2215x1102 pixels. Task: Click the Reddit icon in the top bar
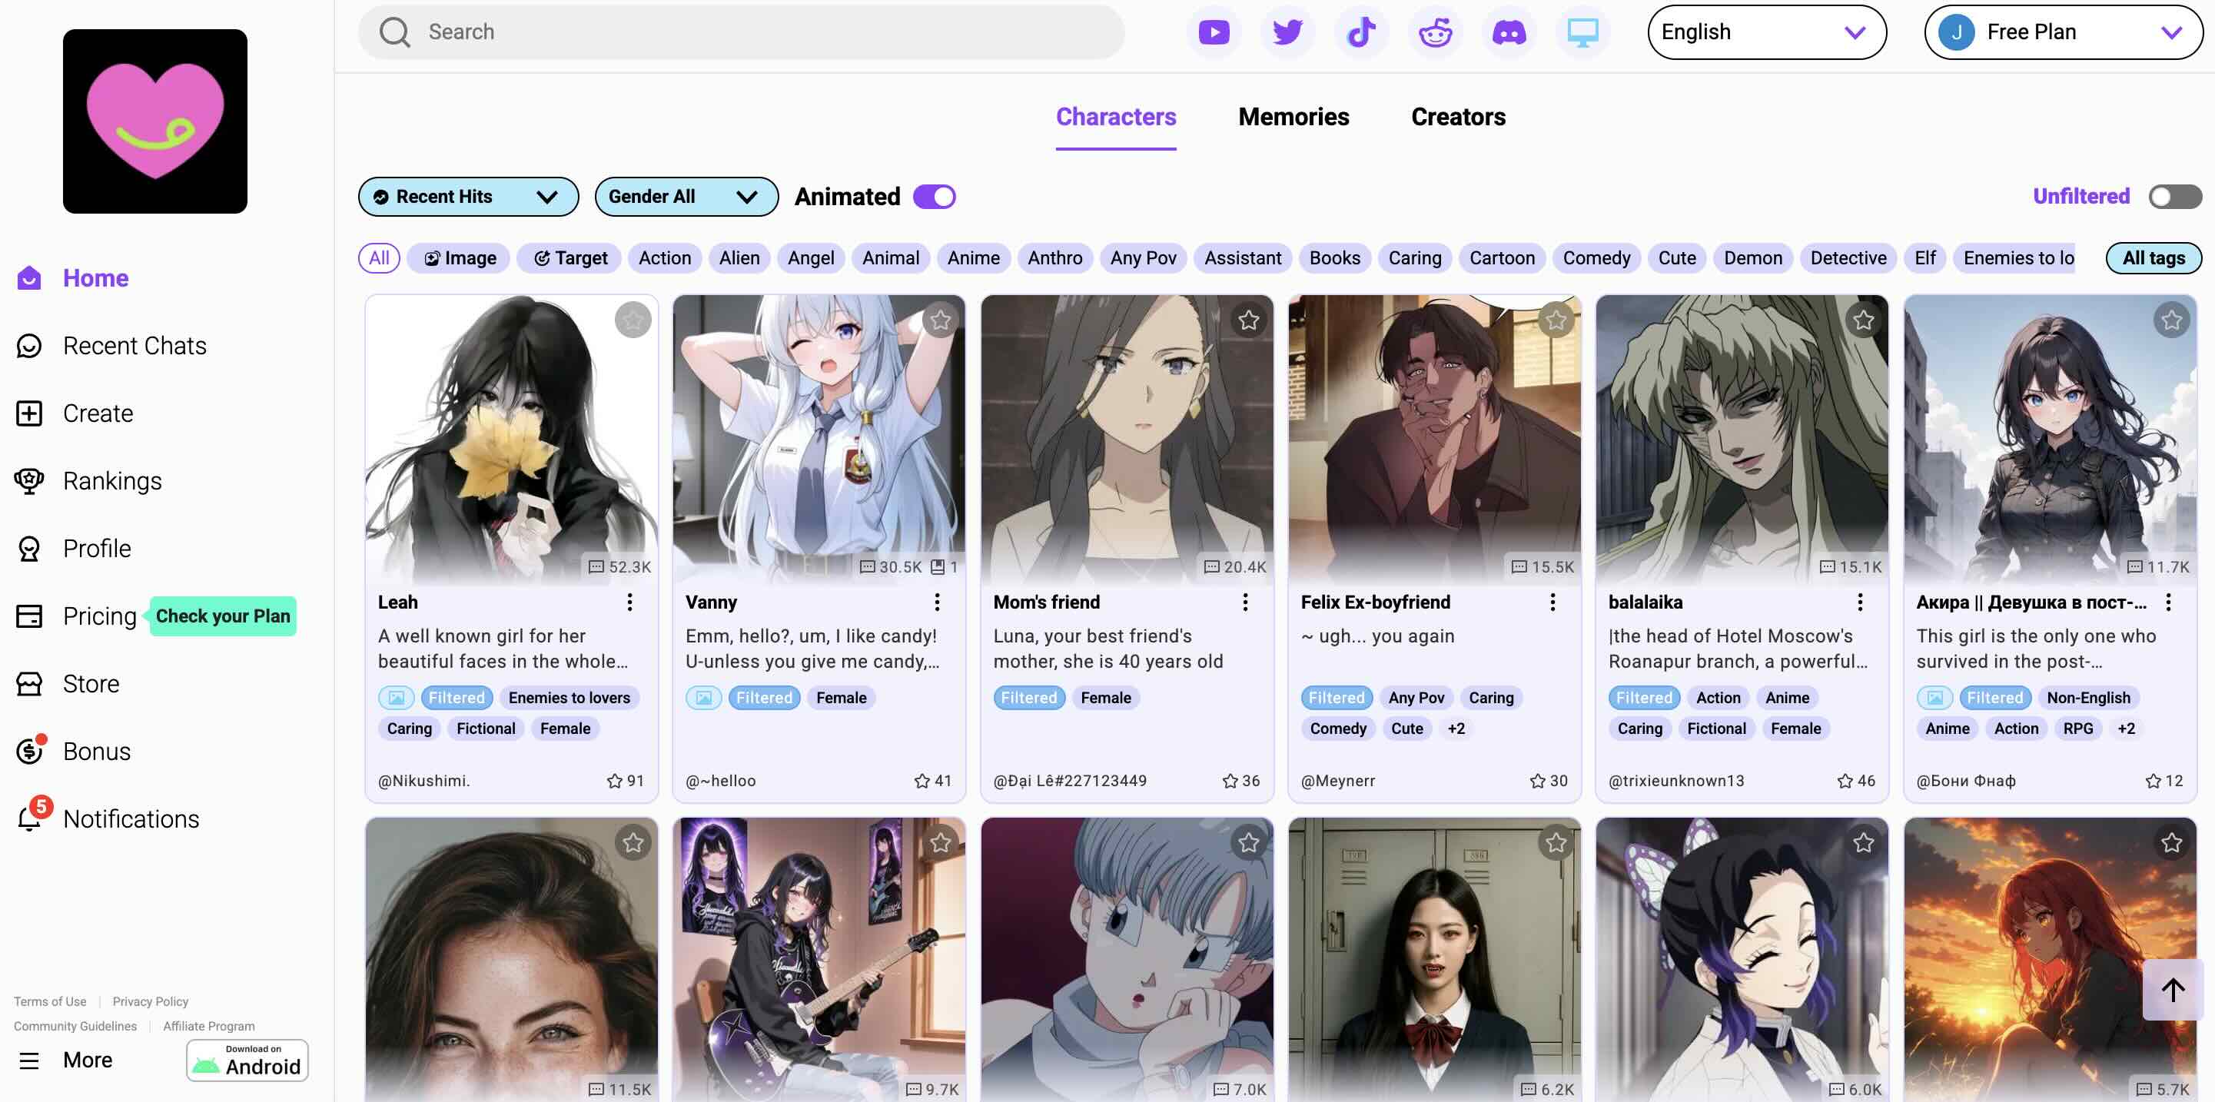pos(1435,32)
